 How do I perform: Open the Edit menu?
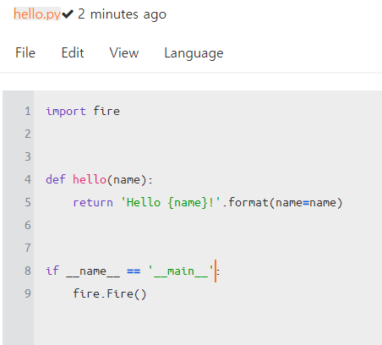(73, 52)
